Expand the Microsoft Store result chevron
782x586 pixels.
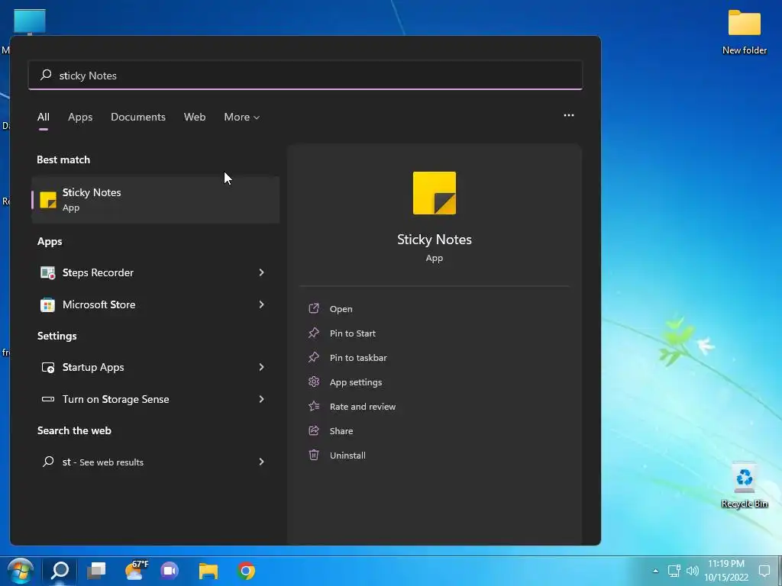click(261, 304)
